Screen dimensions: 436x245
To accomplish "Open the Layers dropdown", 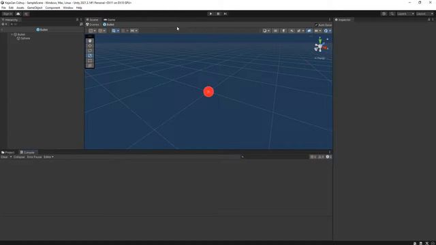I will (405, 14).
